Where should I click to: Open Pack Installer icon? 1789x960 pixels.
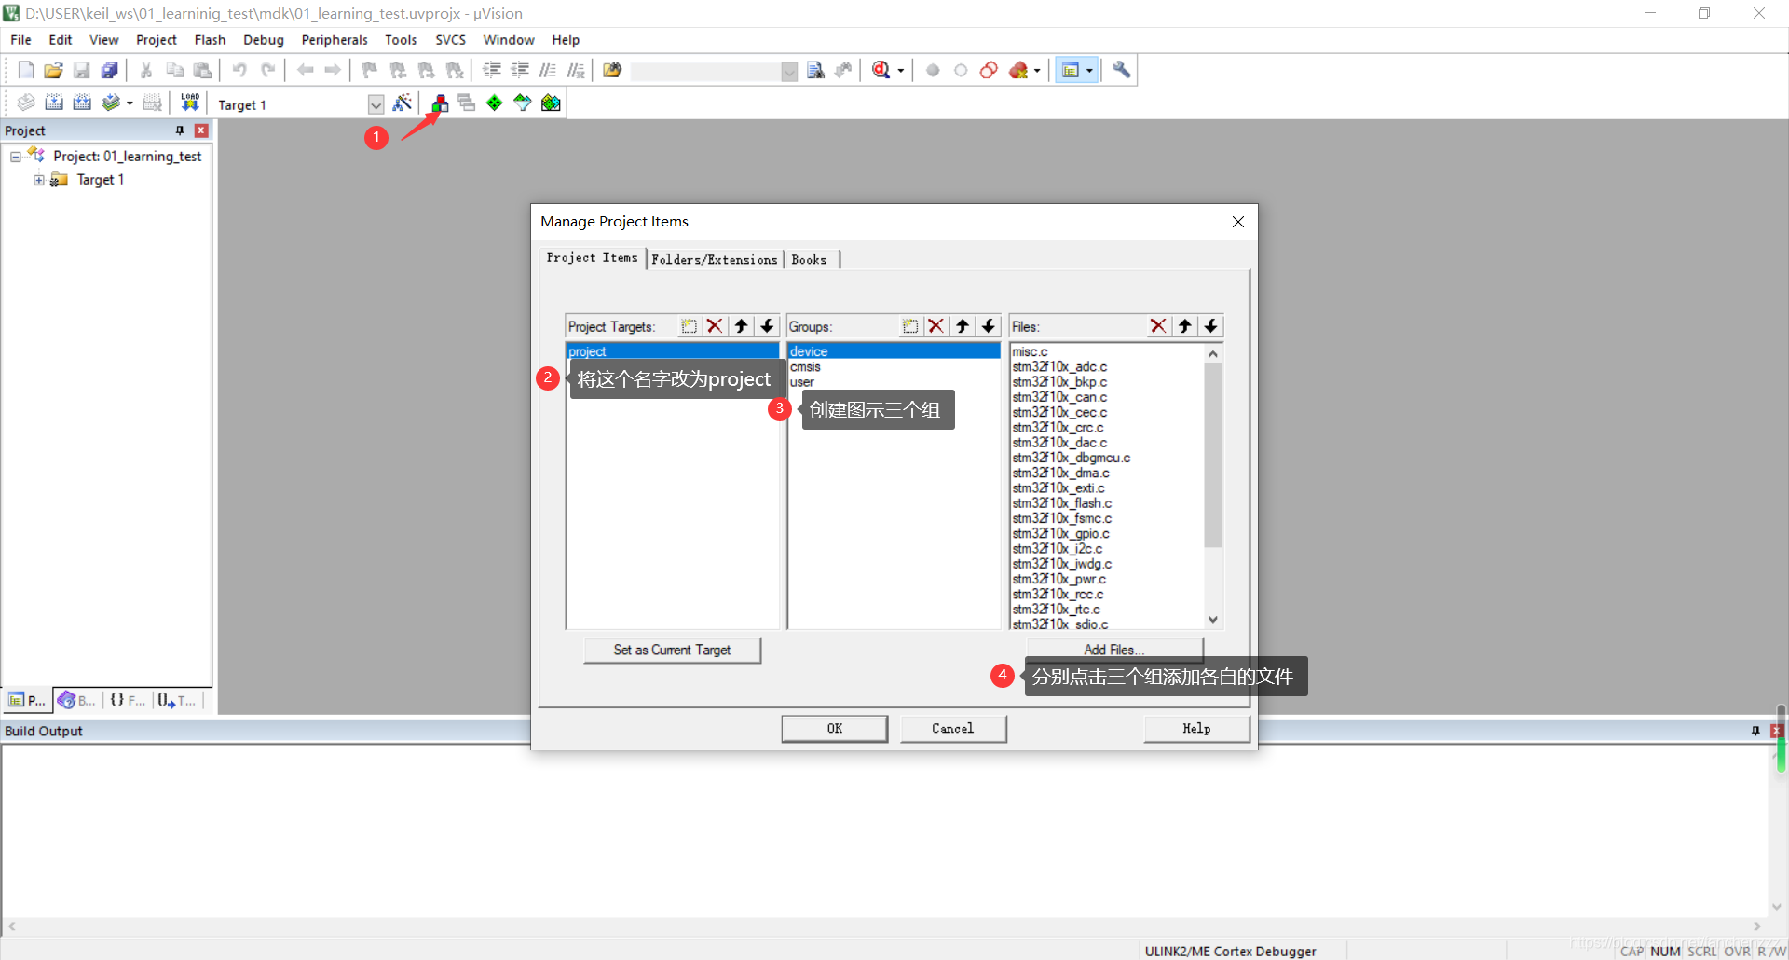pyautogui.click(x=551, y=103)
